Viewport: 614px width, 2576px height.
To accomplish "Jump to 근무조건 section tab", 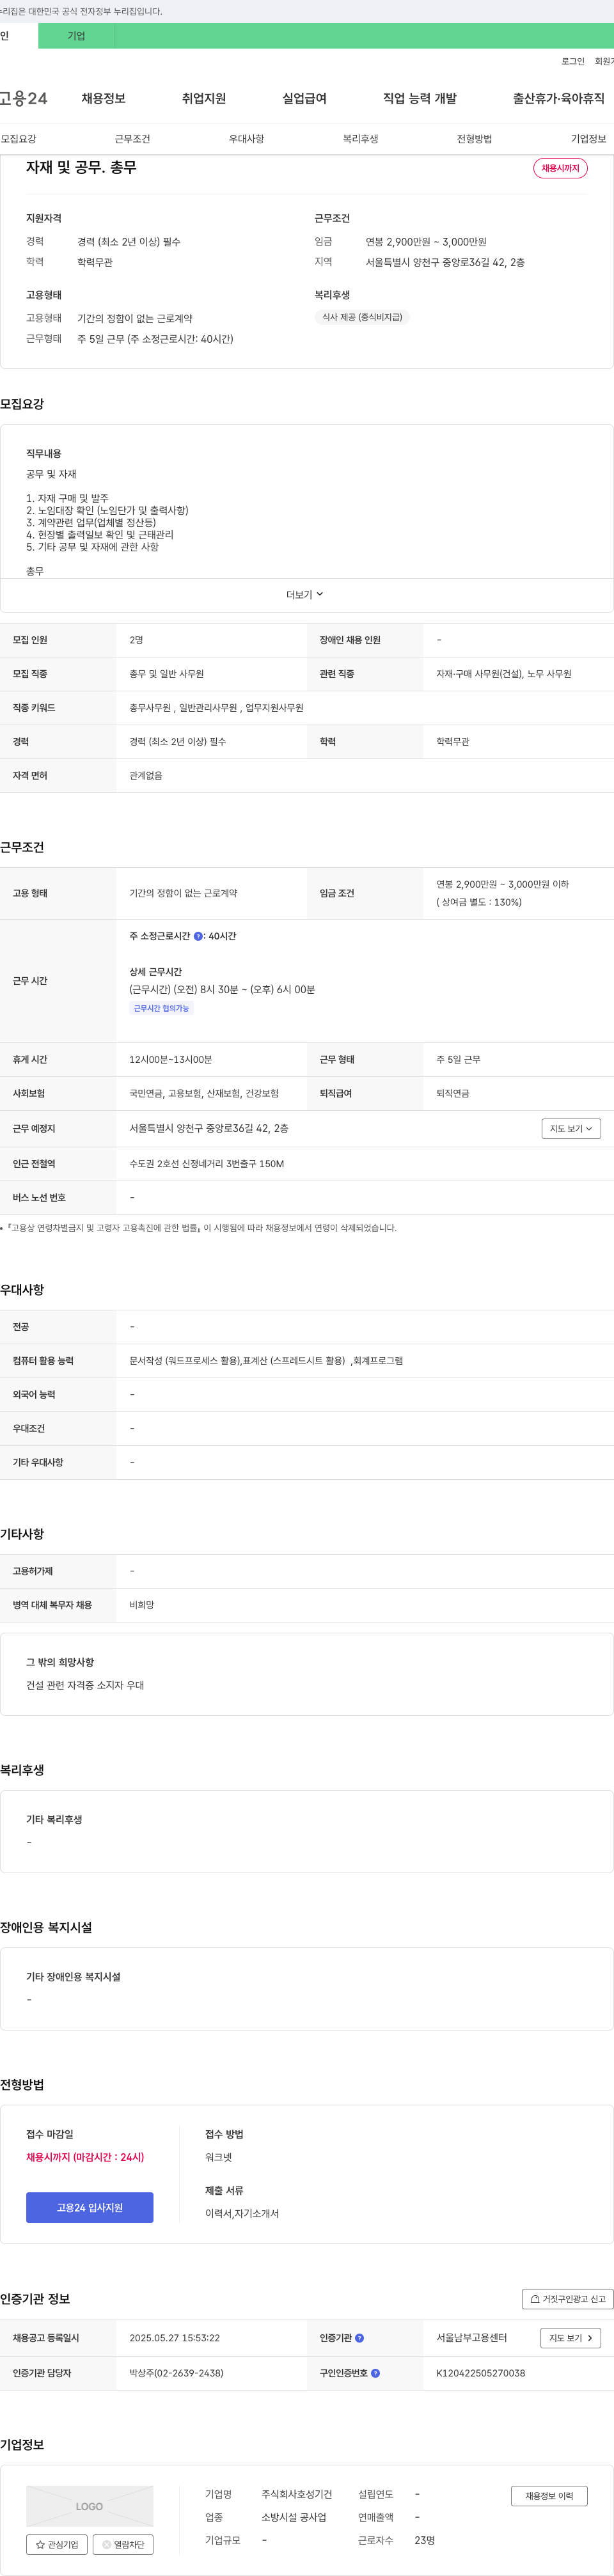I will (132, 139).
